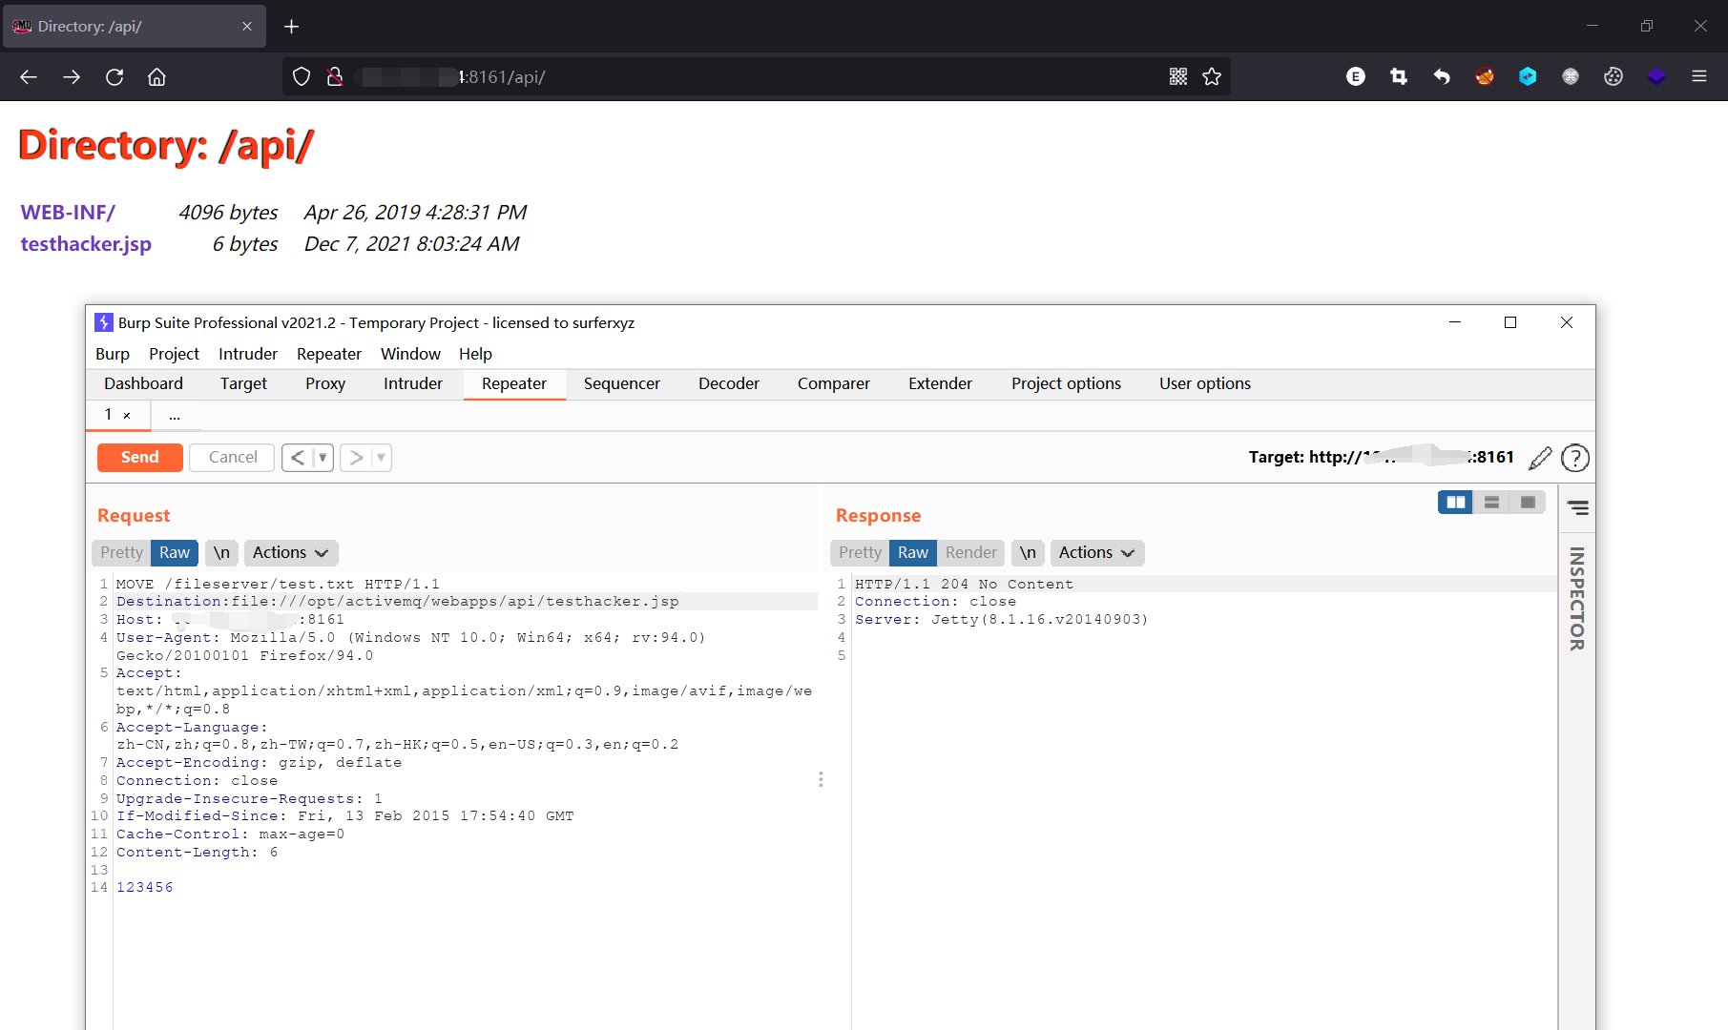1728x1030 pixels.
Task: Click the request body line 123456
Action: [145, 888]
